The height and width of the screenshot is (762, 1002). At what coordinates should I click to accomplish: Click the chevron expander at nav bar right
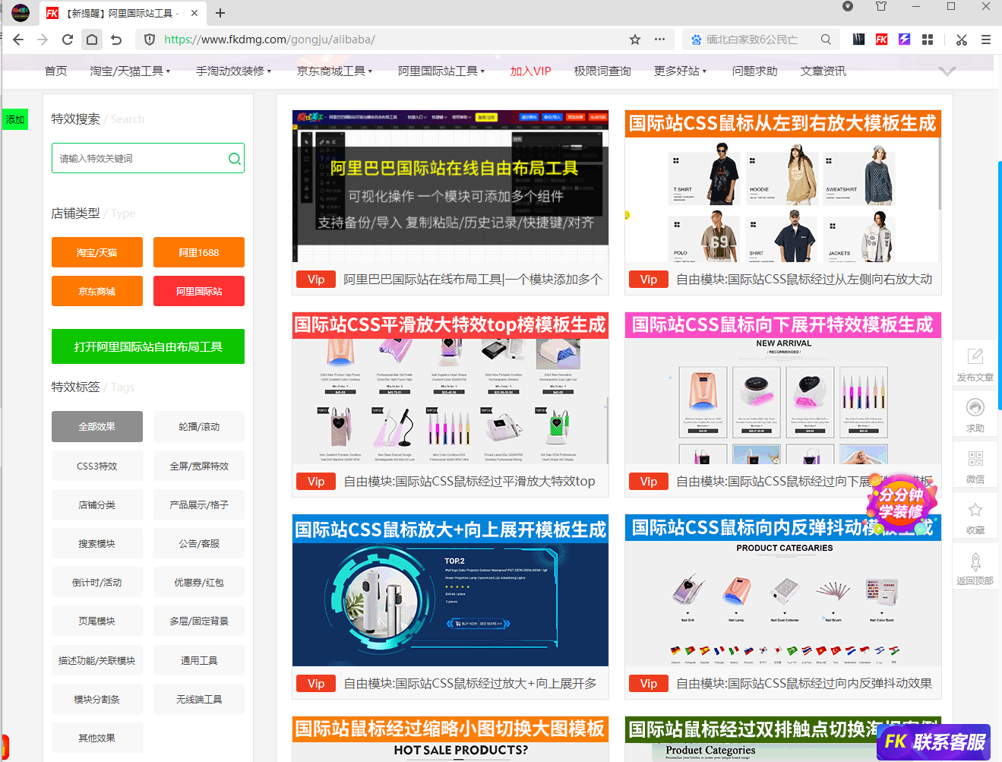947,71
